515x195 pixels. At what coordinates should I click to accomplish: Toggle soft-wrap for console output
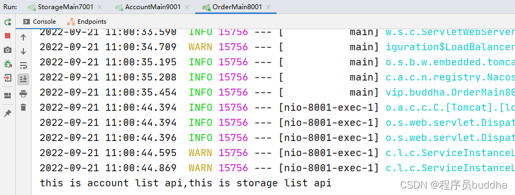click(x=23, y=65)
